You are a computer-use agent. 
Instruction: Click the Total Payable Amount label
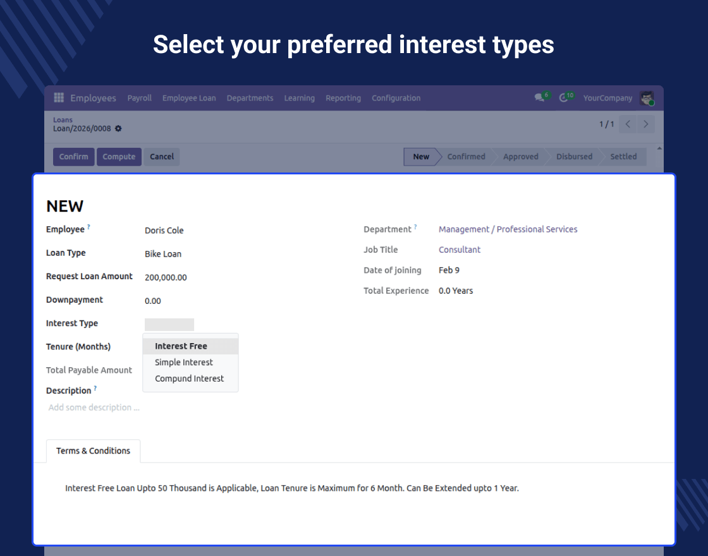tap(89, 370)
